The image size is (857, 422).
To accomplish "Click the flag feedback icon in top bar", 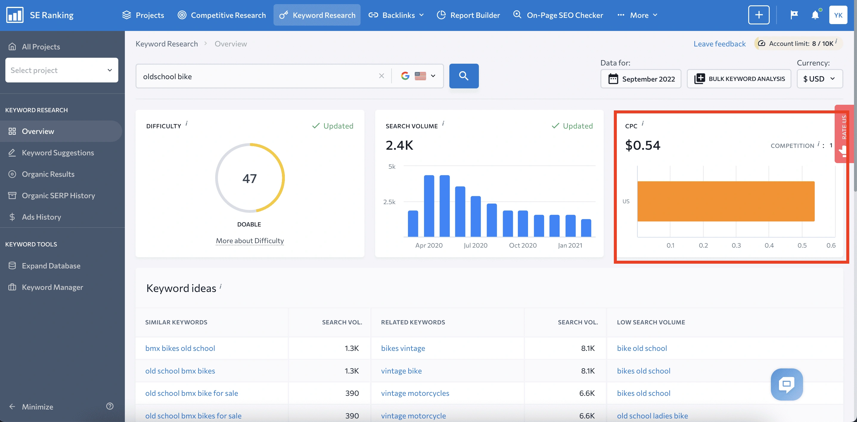I will point(794,15).
